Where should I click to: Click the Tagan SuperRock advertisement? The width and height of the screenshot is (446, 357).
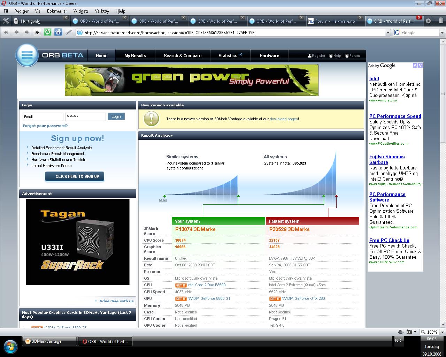click(77, 242)
